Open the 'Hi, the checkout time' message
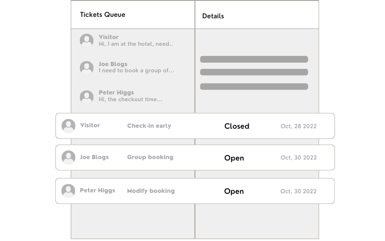This screenshot has height=241, width=385. point(130,99)
